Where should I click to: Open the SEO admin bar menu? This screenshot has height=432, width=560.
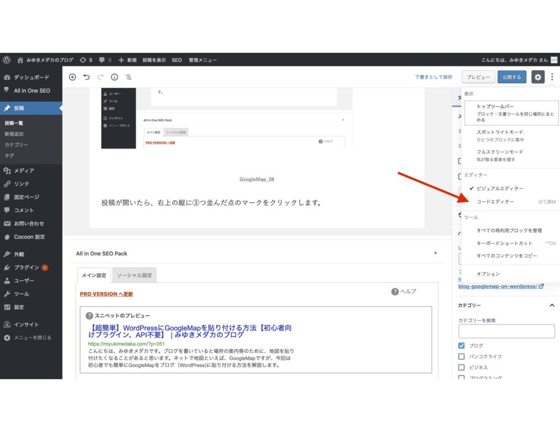(x=177, y=60)
